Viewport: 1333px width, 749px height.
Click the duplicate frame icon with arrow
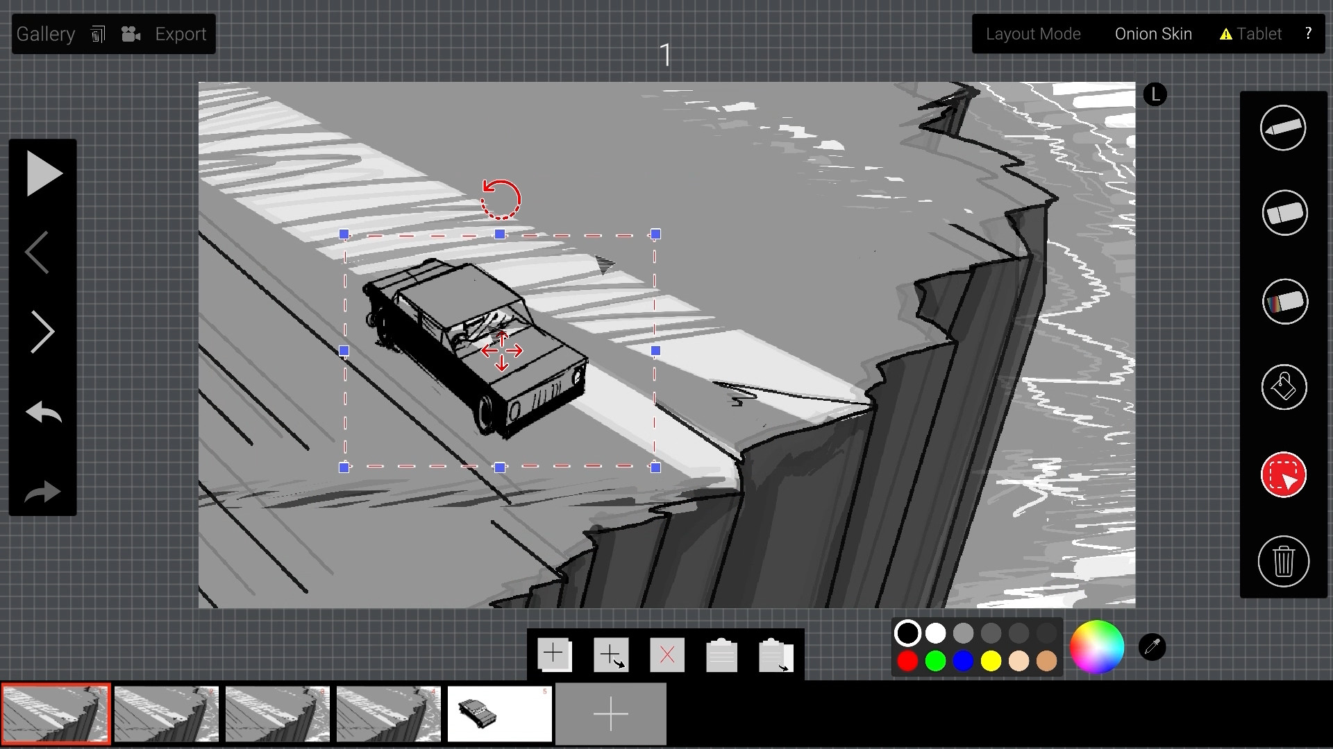coord(611,654)
